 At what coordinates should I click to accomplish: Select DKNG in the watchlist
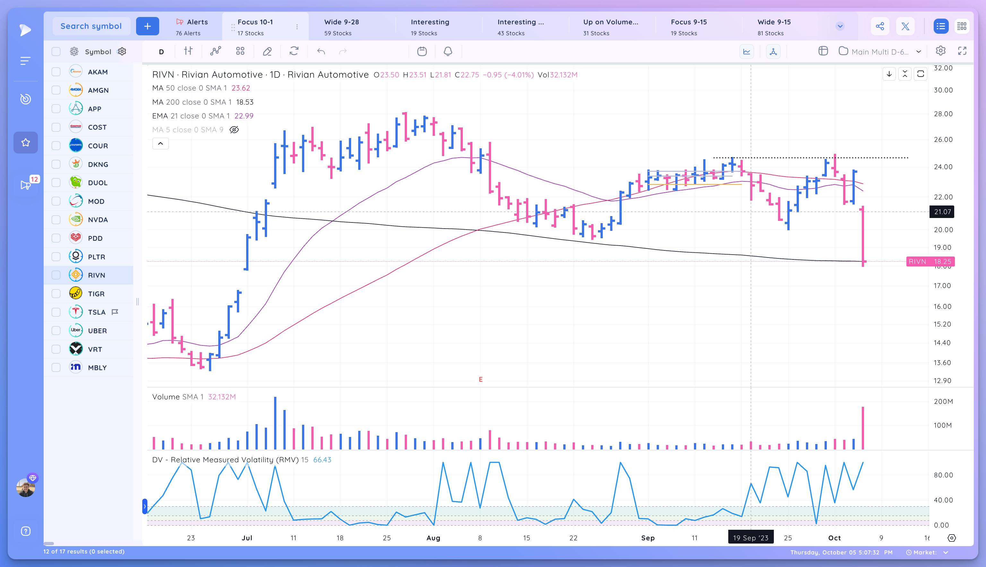pos(89,164)
